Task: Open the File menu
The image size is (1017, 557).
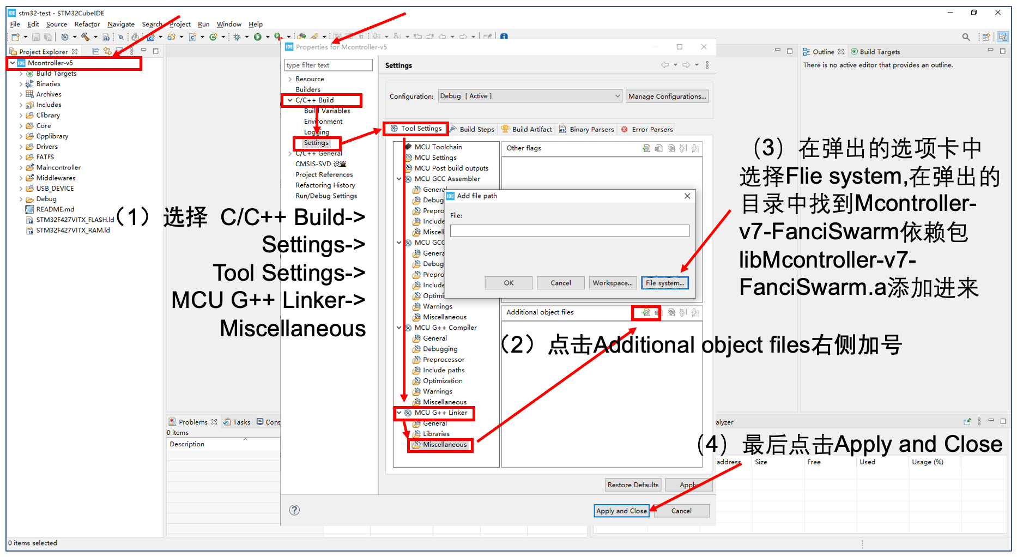Action: click(x=15, y=24)
